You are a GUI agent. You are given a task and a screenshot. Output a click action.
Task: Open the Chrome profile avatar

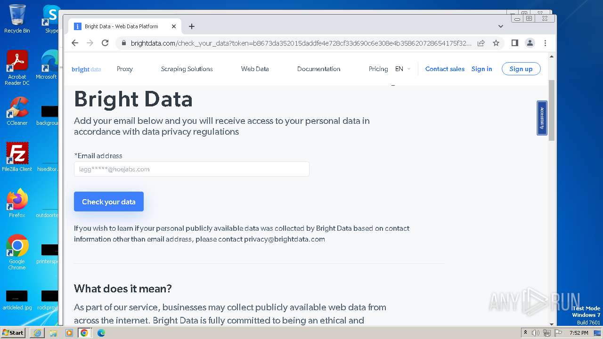[530, 43]
